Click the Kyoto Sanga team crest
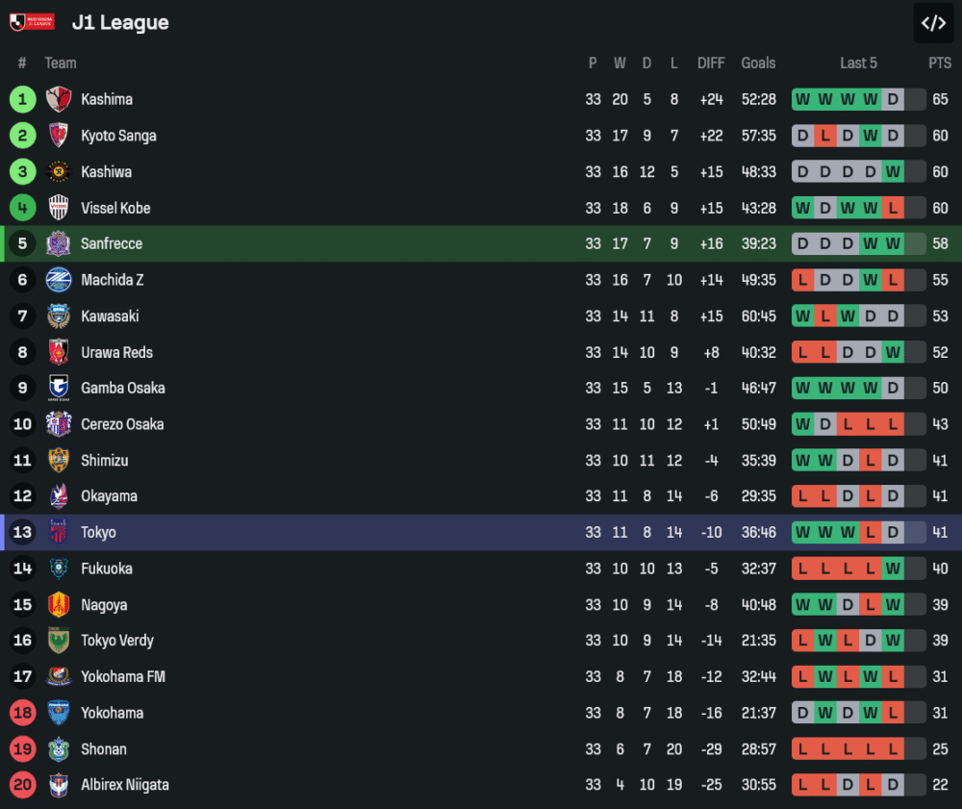Image resolution: width=962 pixels, height=809 pixels. tap(59, 136)
